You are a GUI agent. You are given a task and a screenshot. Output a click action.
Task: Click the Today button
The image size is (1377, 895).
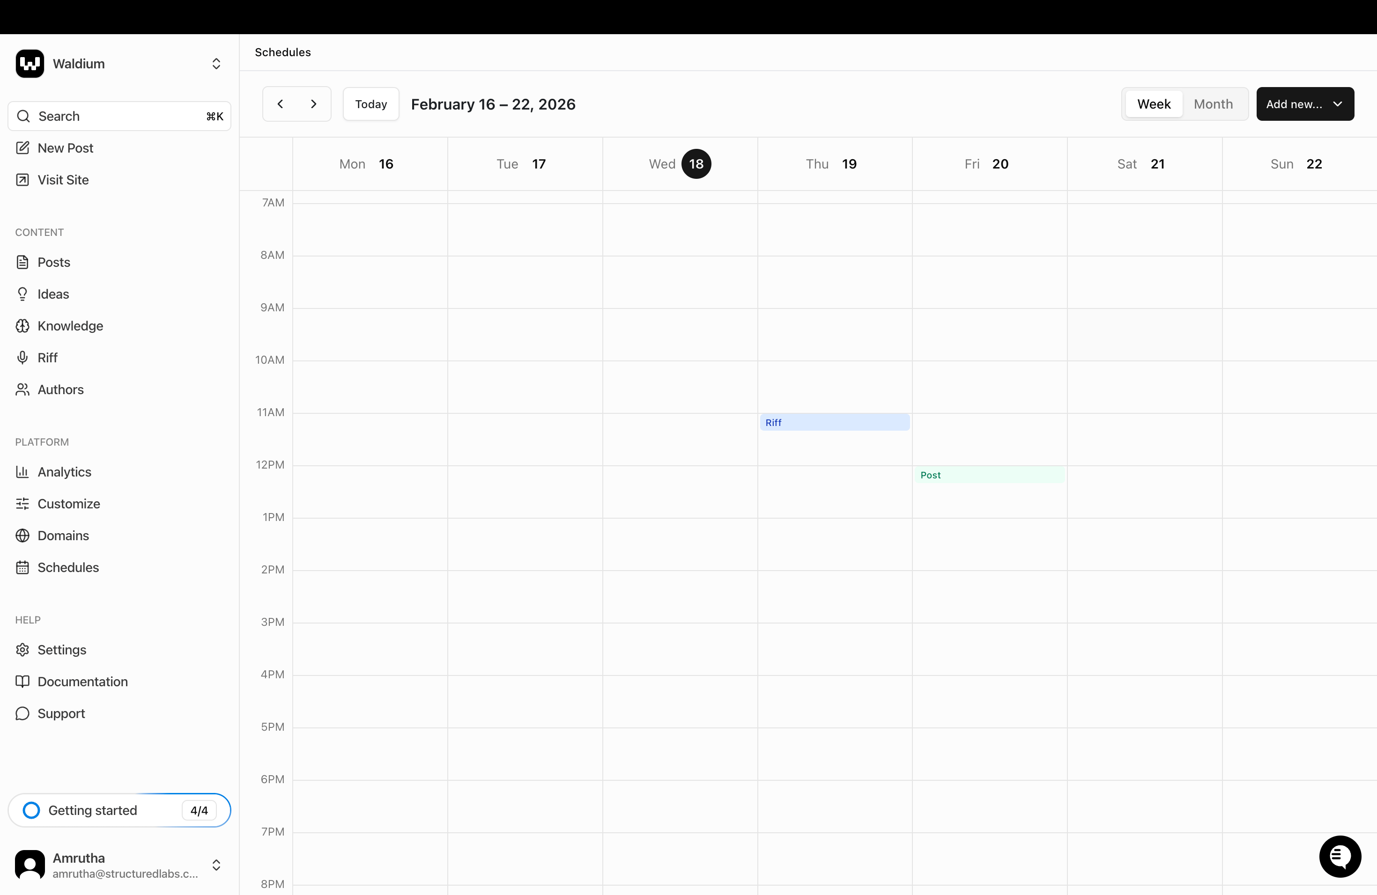point(371,104)
